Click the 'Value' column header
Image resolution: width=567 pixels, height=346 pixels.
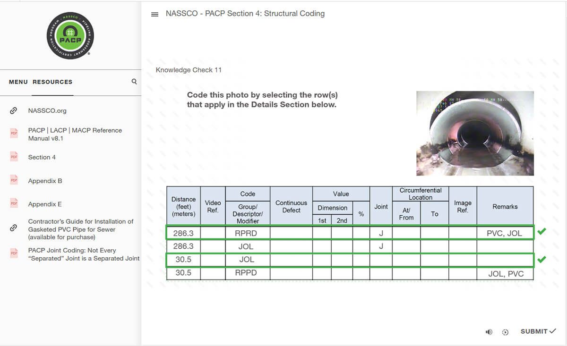pos(341,194)
